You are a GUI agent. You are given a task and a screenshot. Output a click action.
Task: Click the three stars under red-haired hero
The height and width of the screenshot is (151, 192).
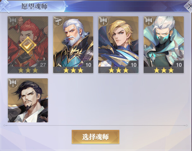[x=28, y=70]
